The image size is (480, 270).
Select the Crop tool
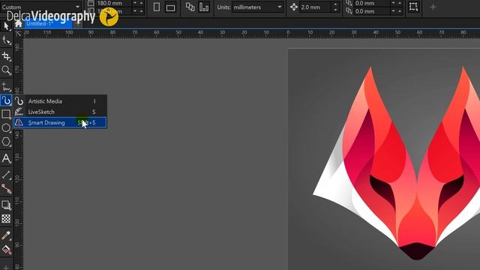click(6, 56)
